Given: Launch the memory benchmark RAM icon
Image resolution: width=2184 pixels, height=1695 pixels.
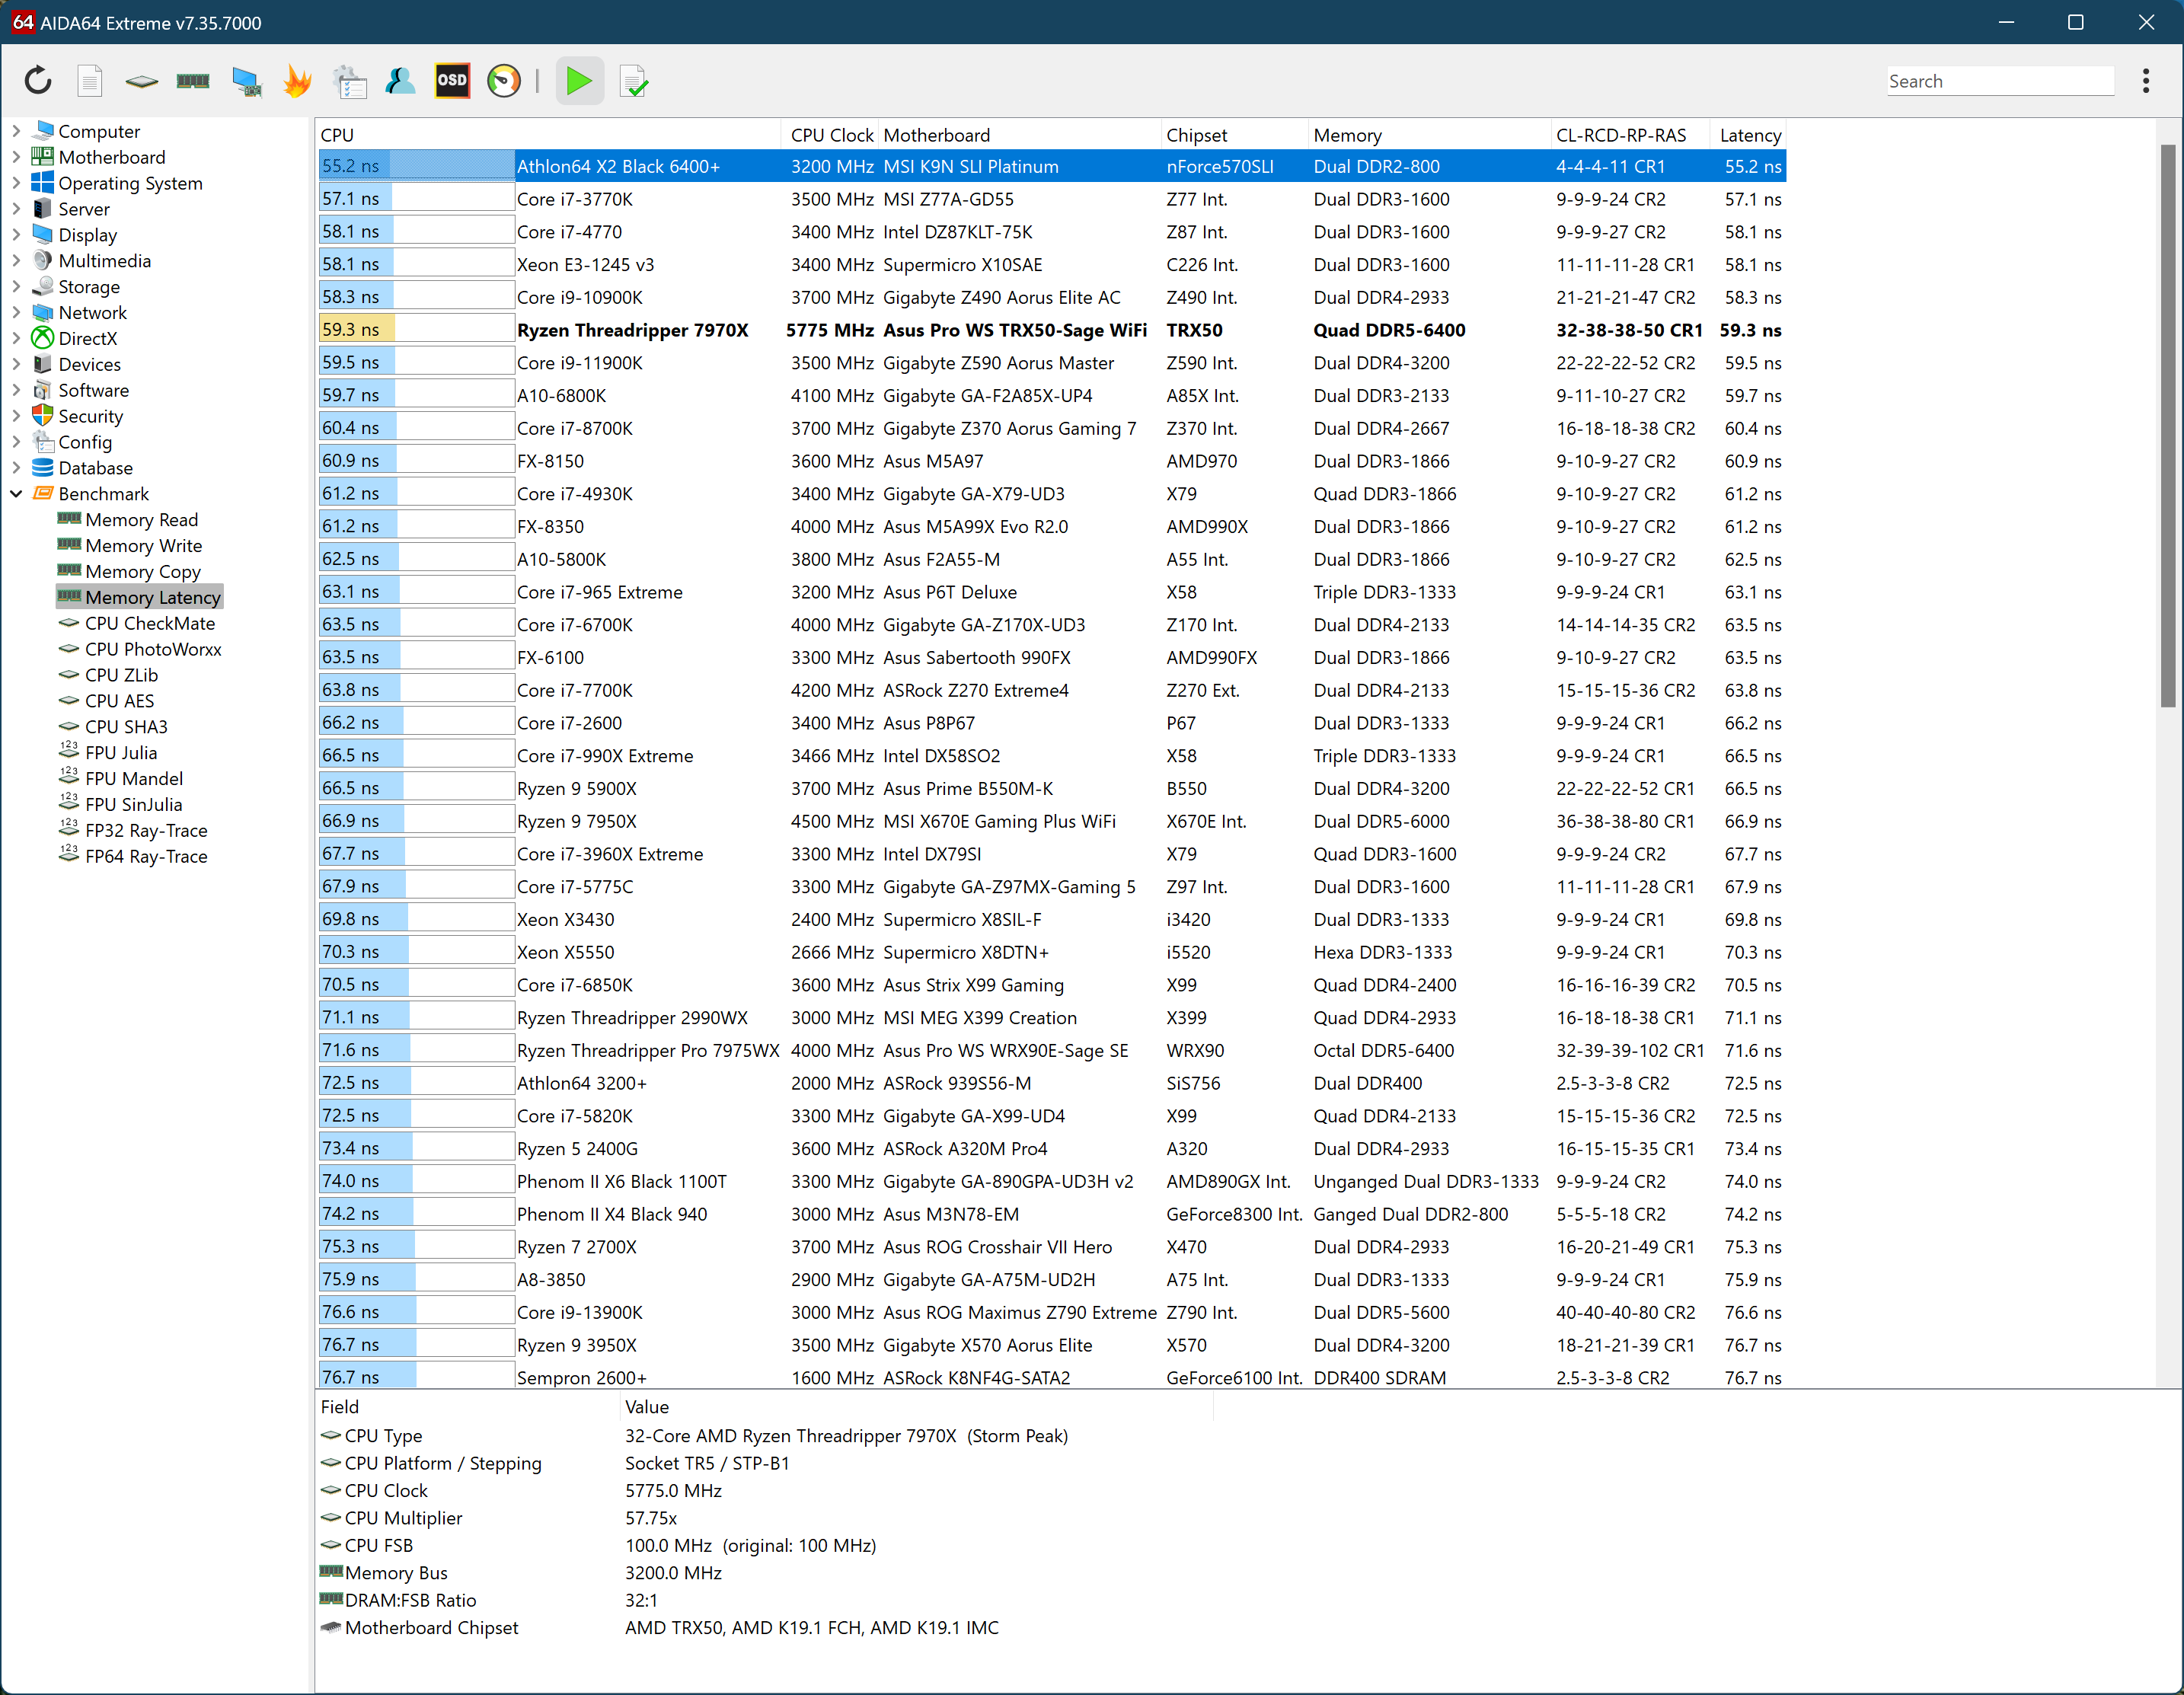Looking at the screenshot, I should [x=193, y=81].
